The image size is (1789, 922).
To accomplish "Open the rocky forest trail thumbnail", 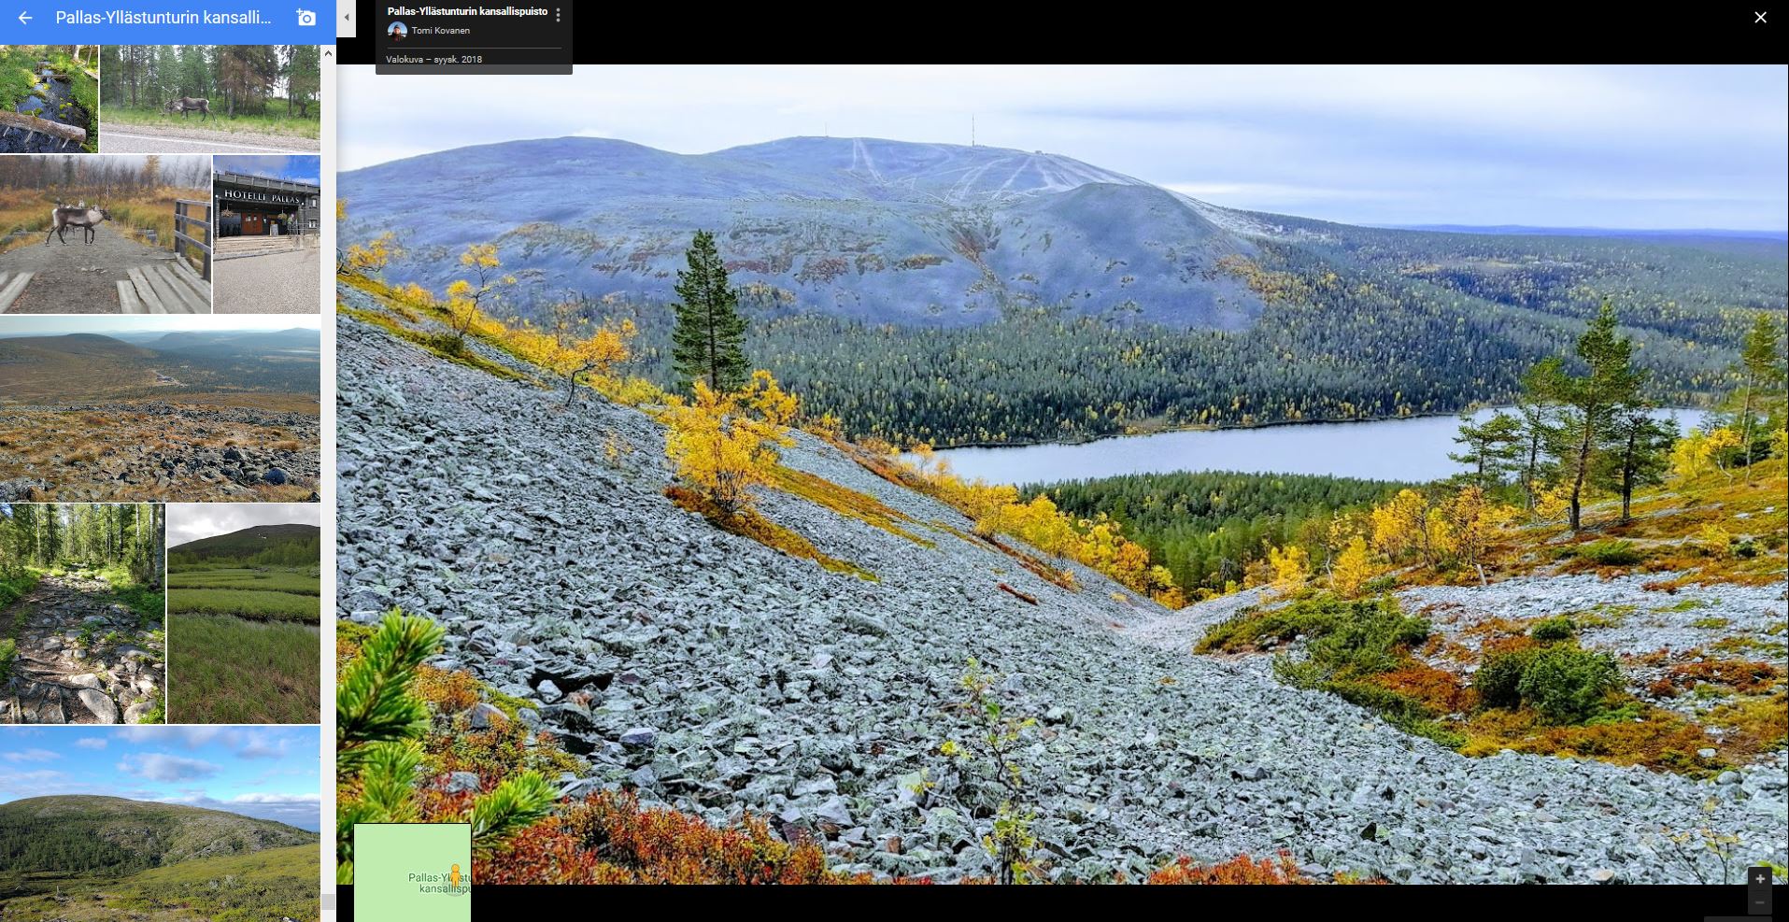I will pyautogui.click(x=82, y=614).
